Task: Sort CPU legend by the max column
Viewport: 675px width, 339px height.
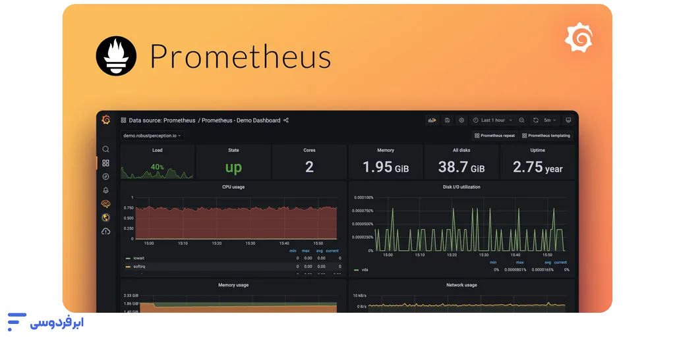Action: [x=306, y=251]
